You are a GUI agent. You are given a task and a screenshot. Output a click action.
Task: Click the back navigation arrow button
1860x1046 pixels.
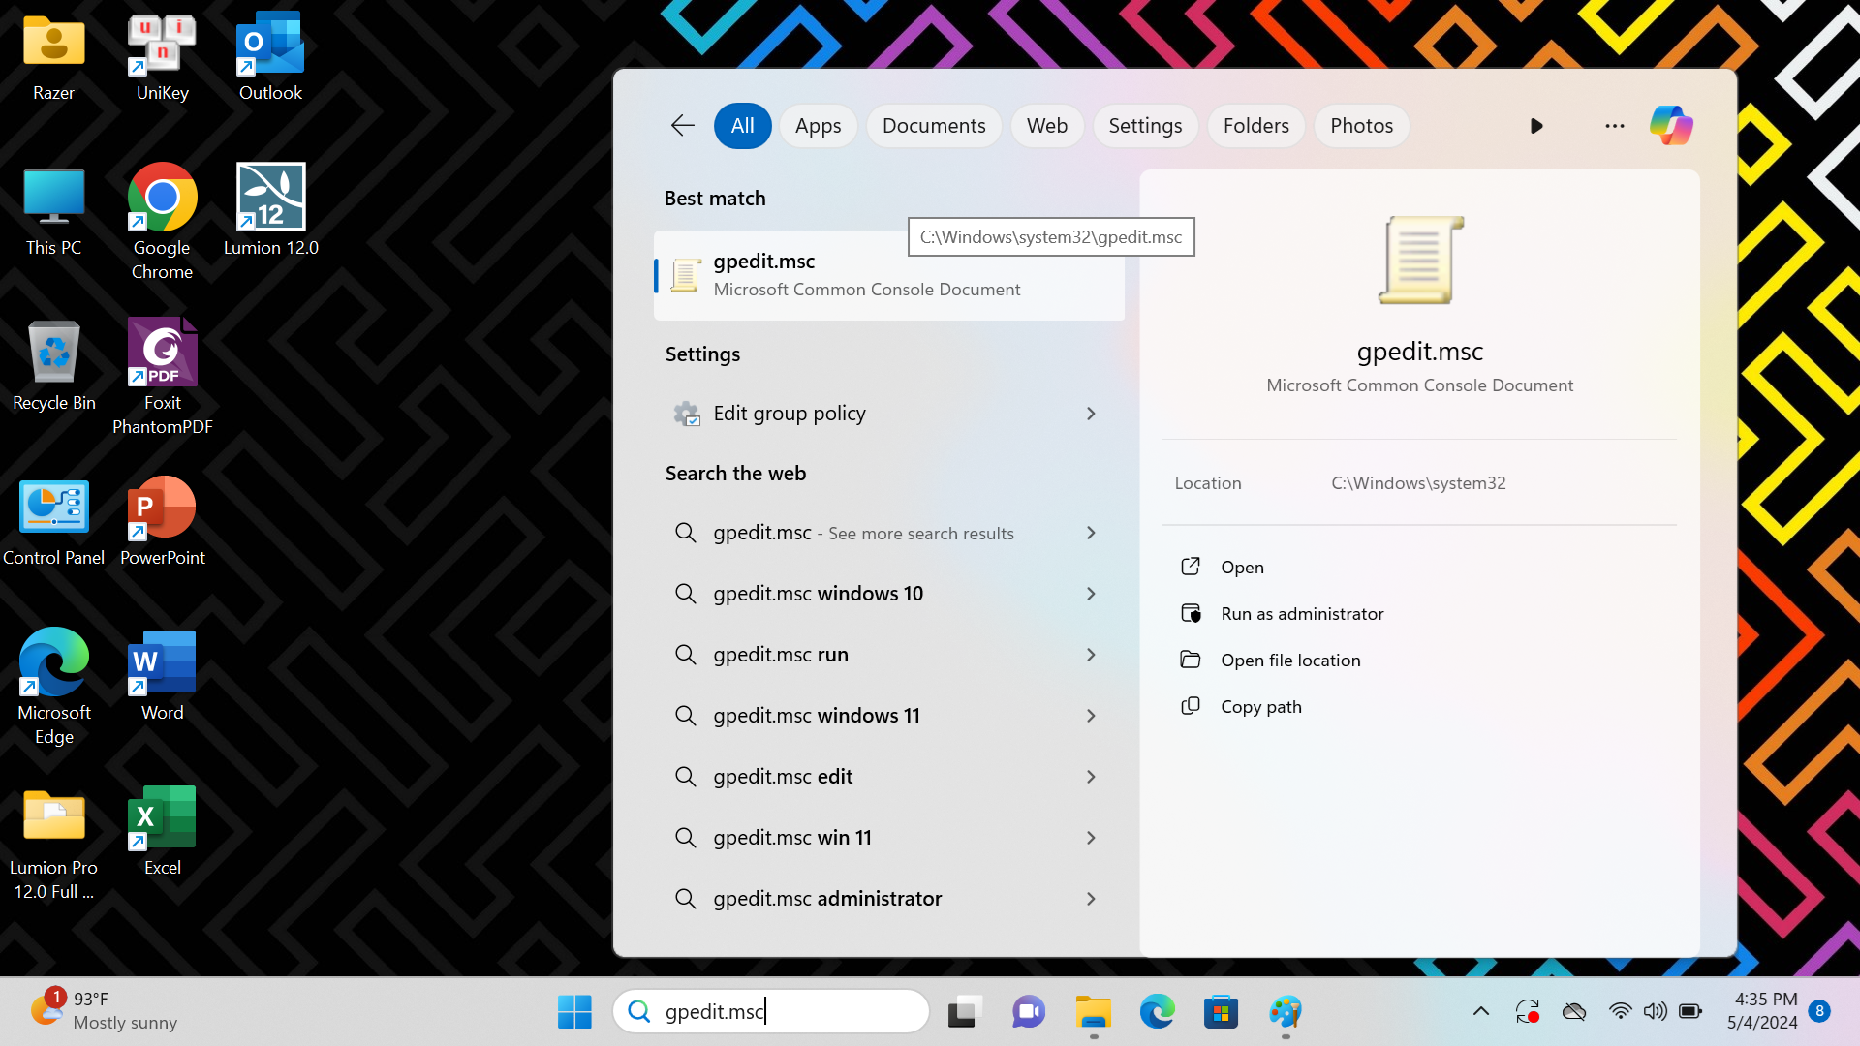coord(682,125)
